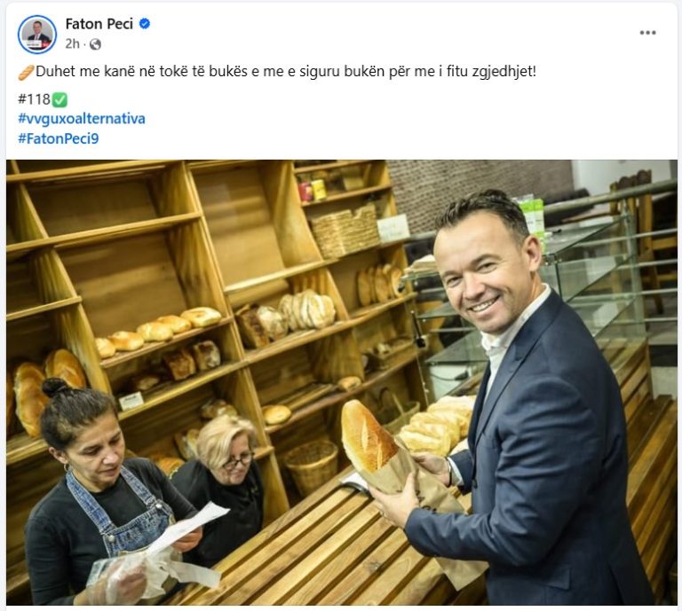
Task: Click the green check mark emoji
Action: pos(59,100)
